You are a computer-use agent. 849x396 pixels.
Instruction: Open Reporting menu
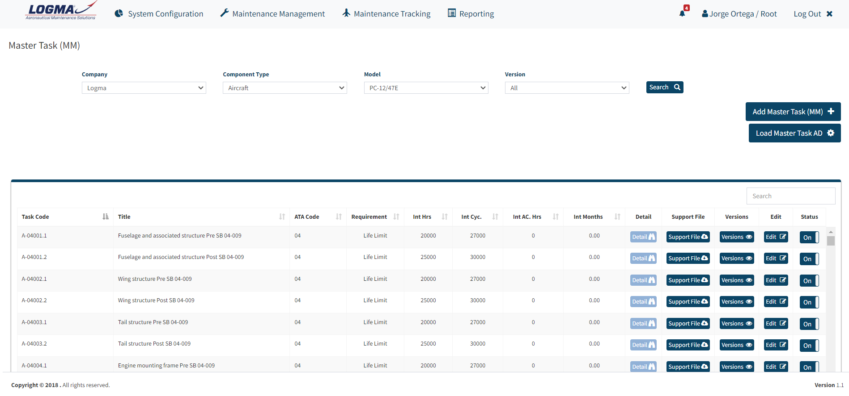(x=471, y=14)
